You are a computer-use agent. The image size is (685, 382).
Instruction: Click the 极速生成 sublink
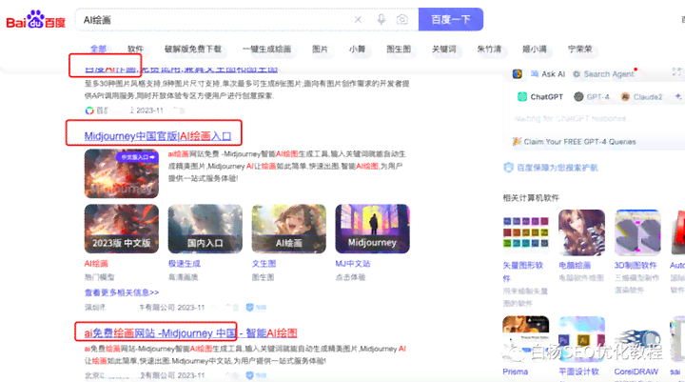click(185, 264)
